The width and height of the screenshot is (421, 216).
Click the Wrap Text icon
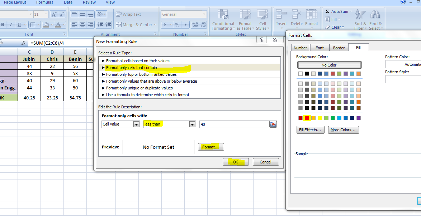click(118, 14)
